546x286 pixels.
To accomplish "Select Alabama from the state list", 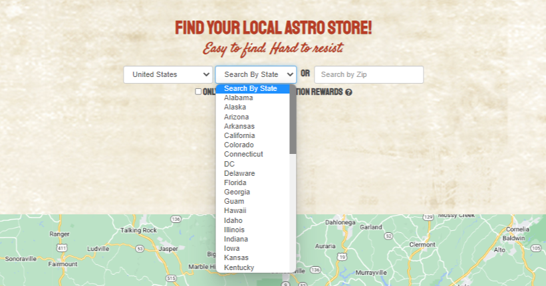I will click(238, 98).
